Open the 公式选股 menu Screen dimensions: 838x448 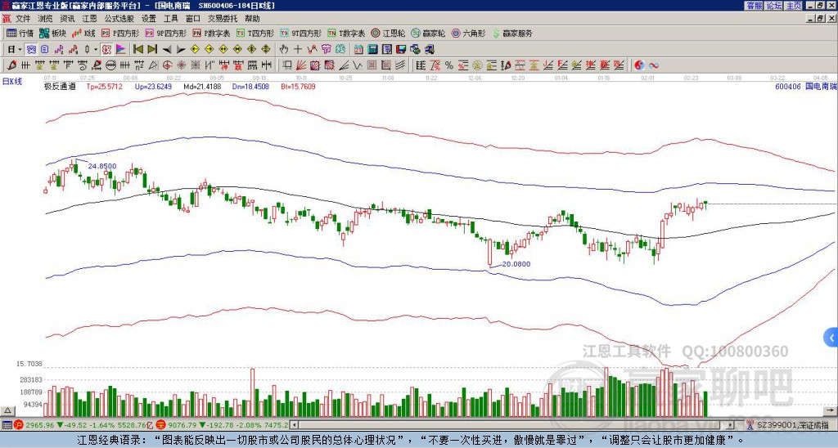click(119, 19)
